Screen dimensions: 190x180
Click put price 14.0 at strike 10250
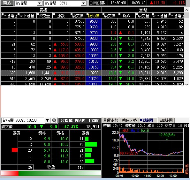[113, 79]
